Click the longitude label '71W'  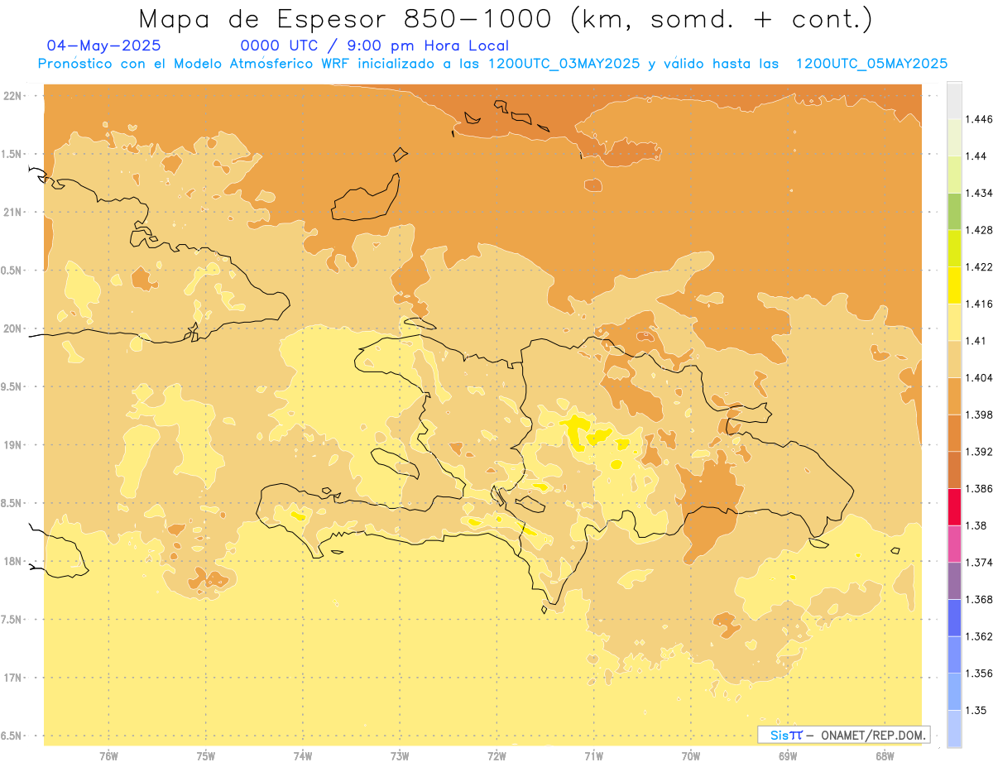coord(593,755)
